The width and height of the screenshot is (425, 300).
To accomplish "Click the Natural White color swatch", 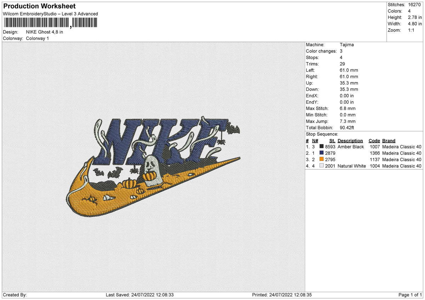I will 322,166.
